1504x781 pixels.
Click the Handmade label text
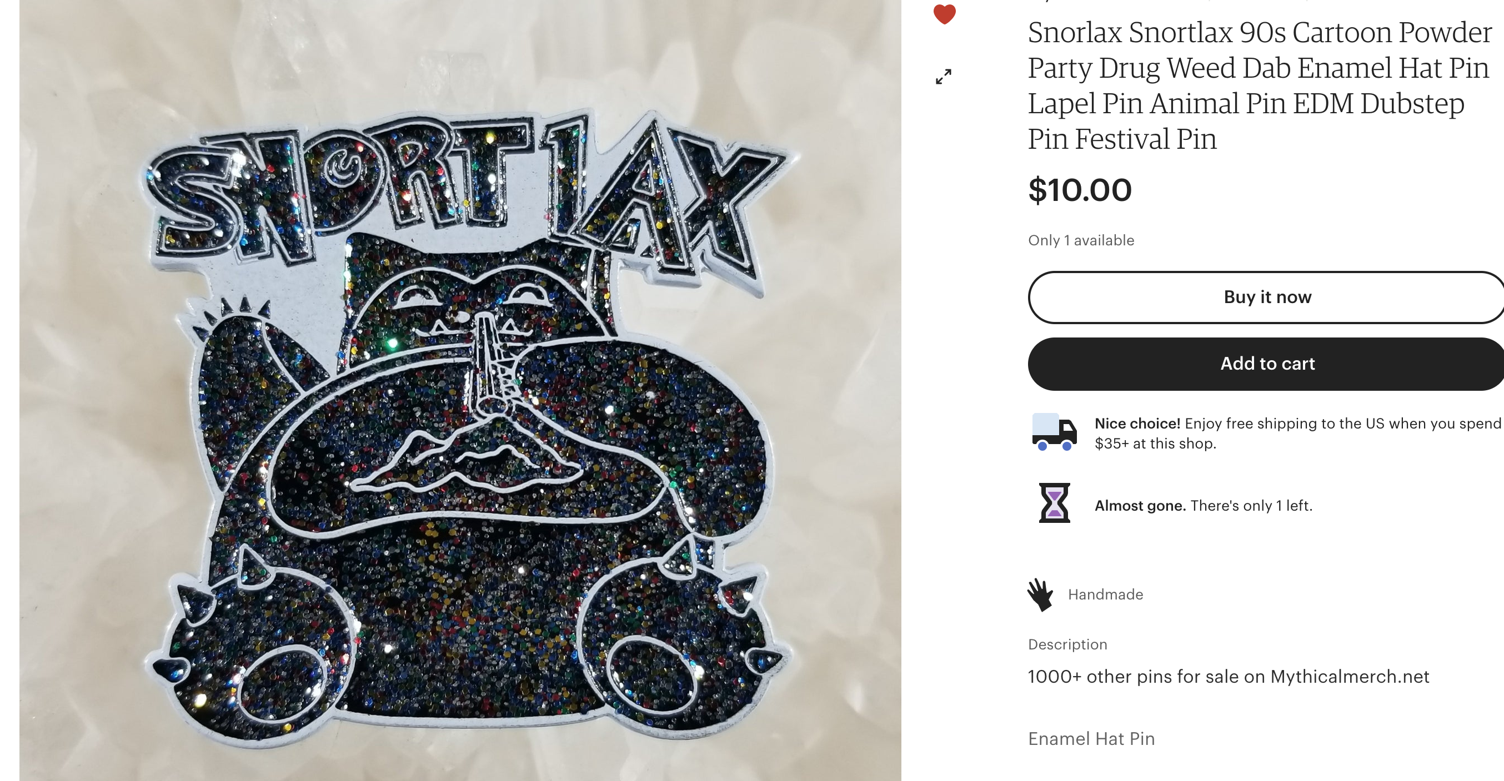pyautogui.click(x=1105, y=595)
